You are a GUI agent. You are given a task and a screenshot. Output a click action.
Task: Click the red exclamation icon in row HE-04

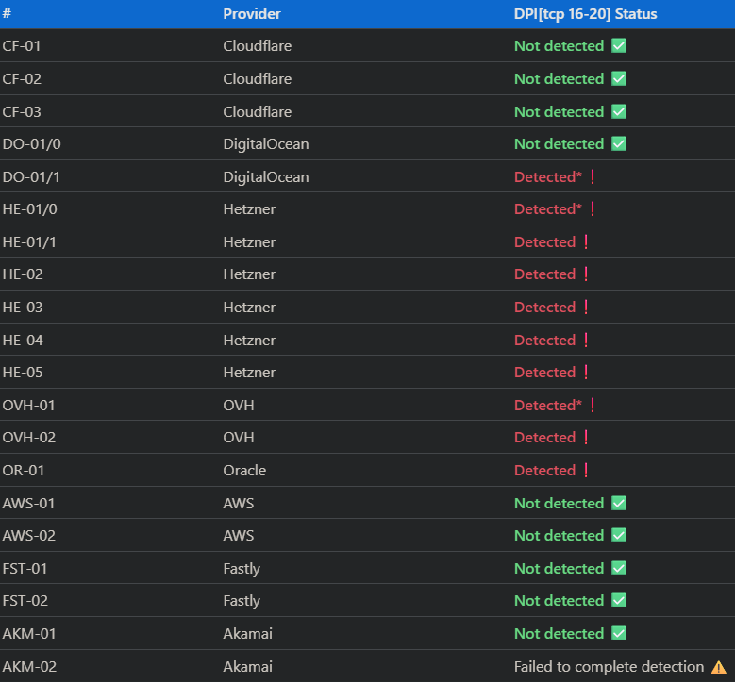pos(586,340)
